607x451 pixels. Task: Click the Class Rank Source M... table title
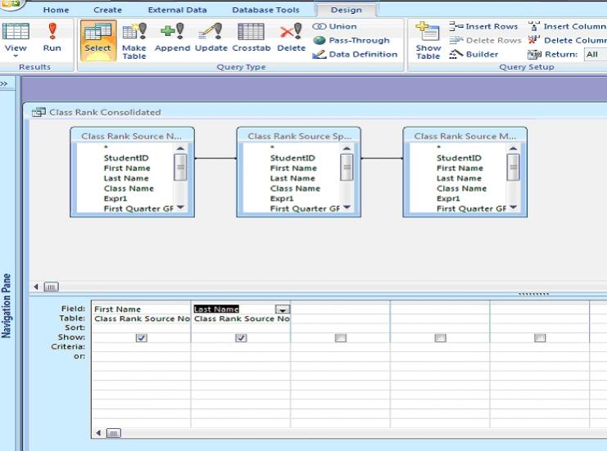click(x=465, y=136)
